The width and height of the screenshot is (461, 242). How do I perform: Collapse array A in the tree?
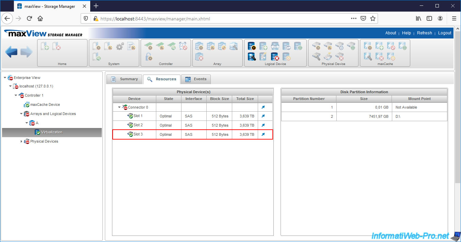27,123
